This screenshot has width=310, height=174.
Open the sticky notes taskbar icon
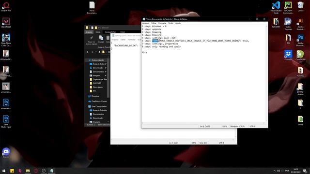point(12,171)
